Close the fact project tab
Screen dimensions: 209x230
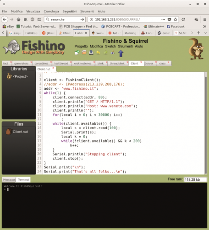click(11, 62)
